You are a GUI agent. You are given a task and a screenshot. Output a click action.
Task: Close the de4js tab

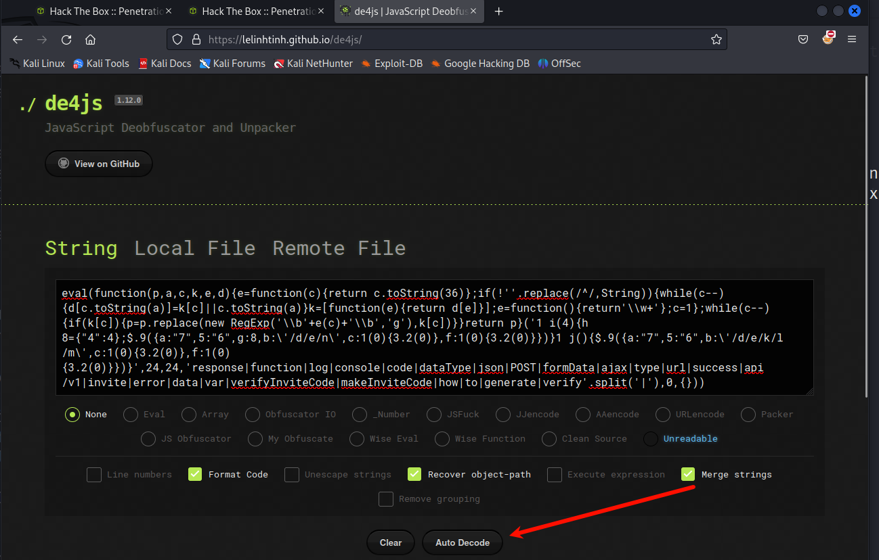(x=473, y=11)
